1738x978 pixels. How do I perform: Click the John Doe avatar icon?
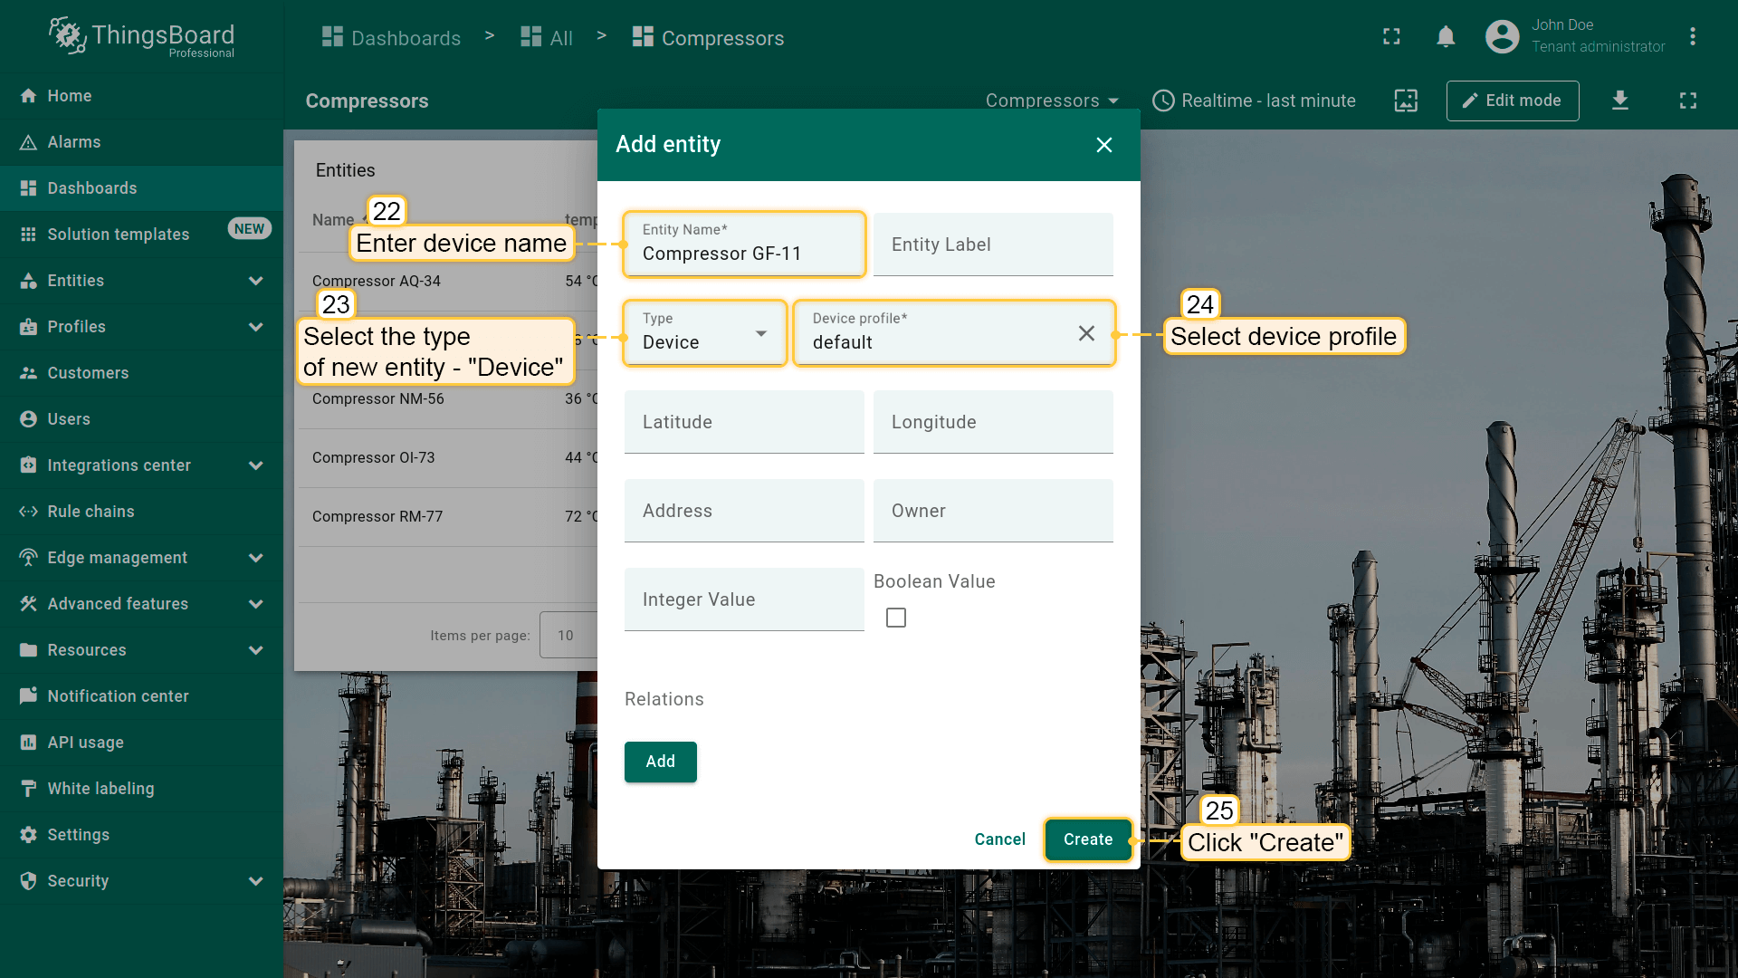pos(1502,37)
